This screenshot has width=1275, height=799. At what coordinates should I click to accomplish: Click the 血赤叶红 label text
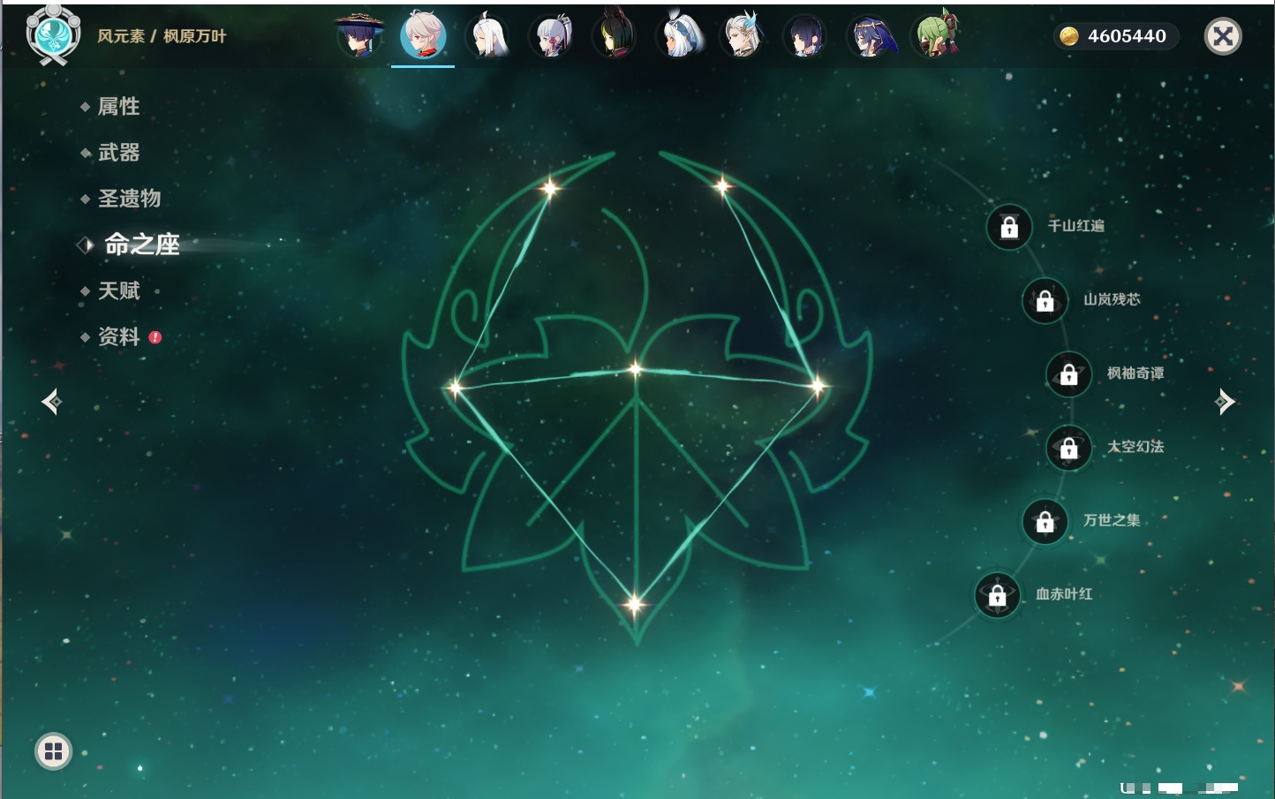click(1065, 594)
